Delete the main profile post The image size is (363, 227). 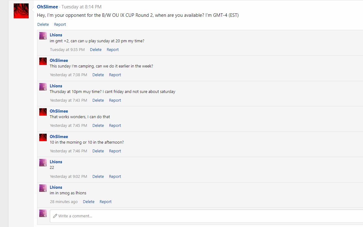tap(43, 25)
